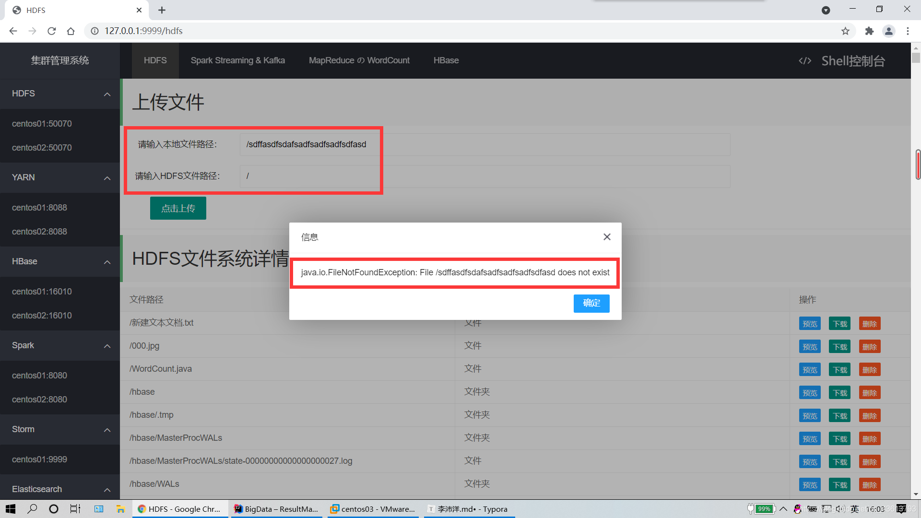Image resolution: width=921 pixels, height=518 pixels.
Task: Click 删除 button for /新建文本文档.txt
Action: (x=870, y=324)
